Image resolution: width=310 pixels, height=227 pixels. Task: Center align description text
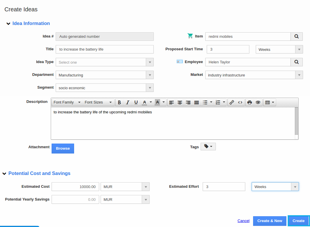(x=180, y=103)
